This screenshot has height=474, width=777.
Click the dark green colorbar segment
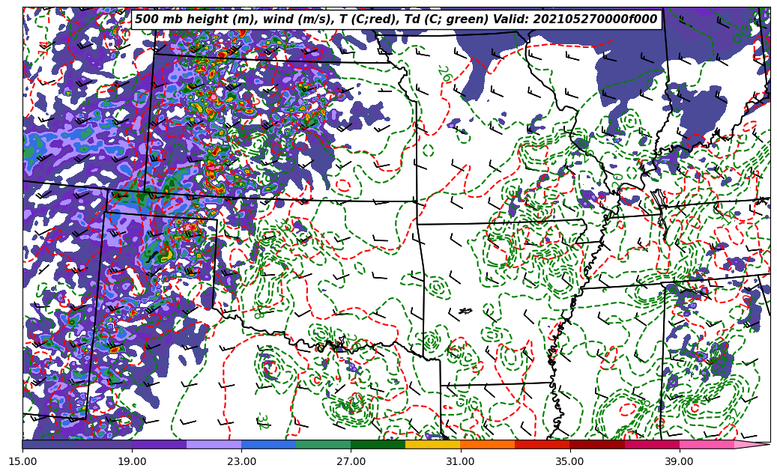click(x=378, y=444)
